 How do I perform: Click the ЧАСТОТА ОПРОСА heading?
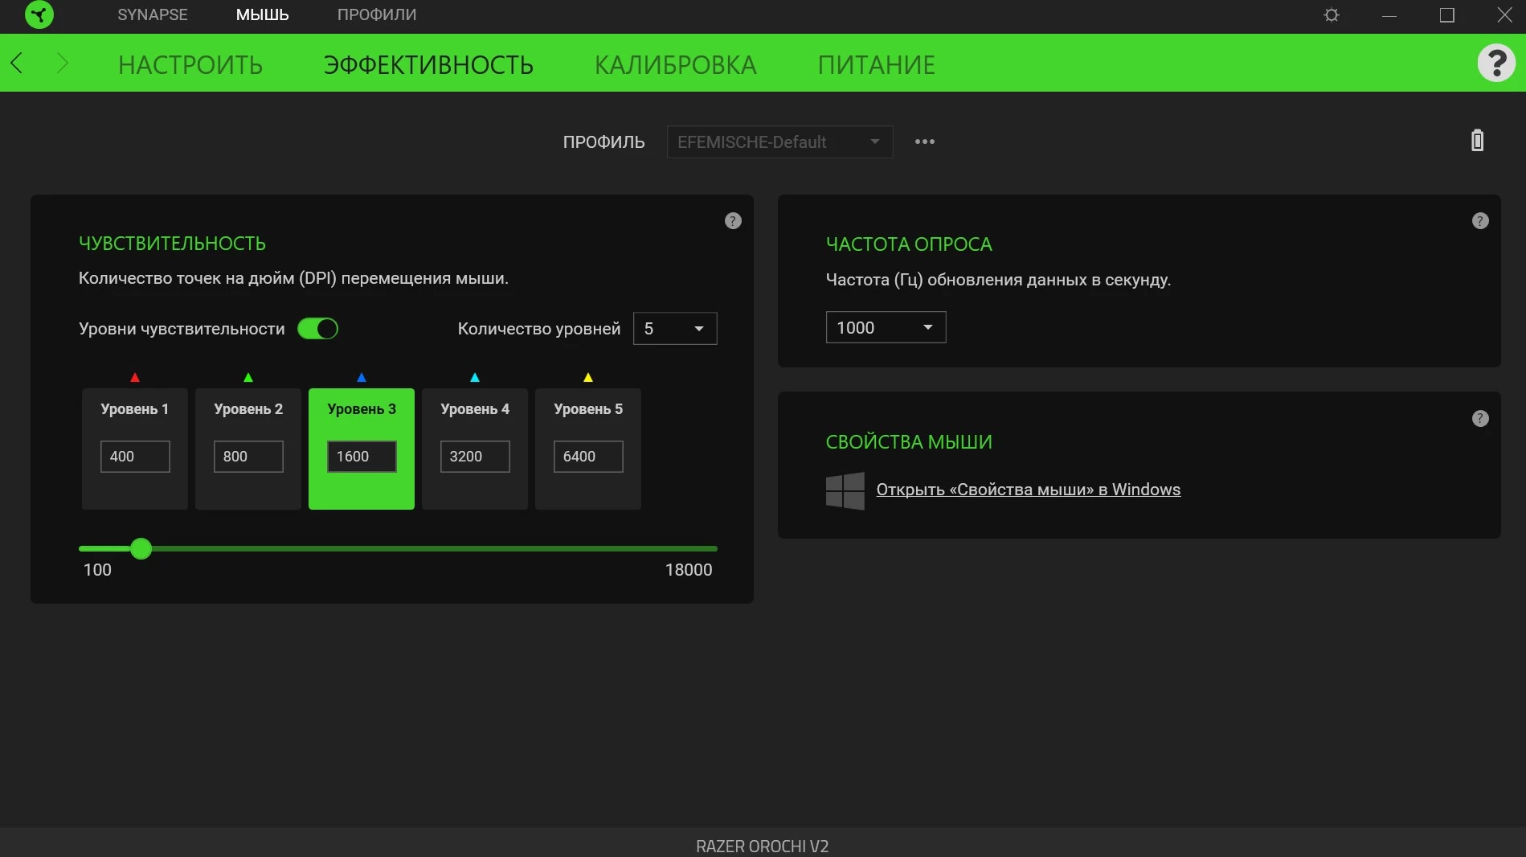pos(909,244)
